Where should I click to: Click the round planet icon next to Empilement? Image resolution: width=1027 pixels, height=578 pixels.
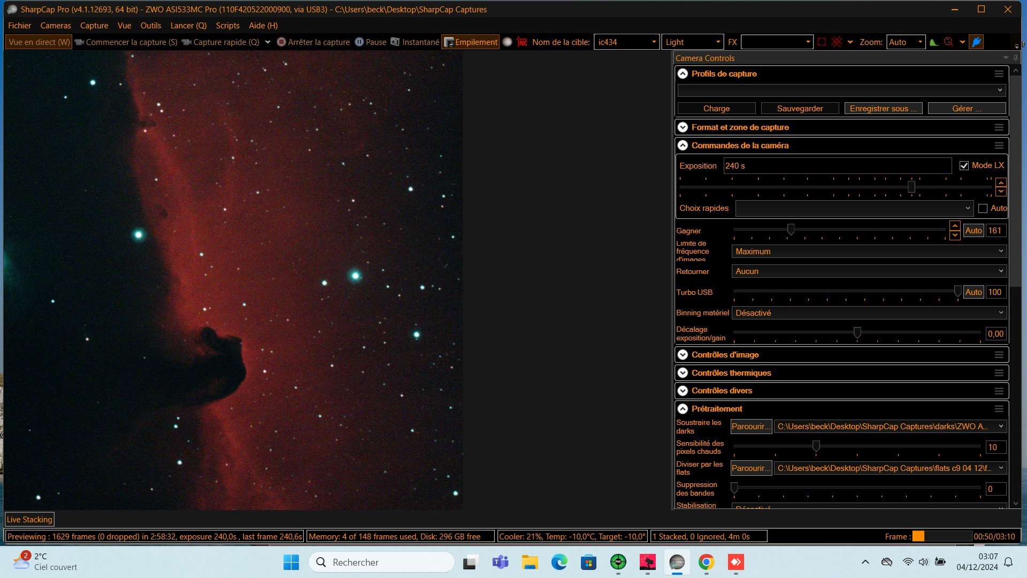(508, 42)
